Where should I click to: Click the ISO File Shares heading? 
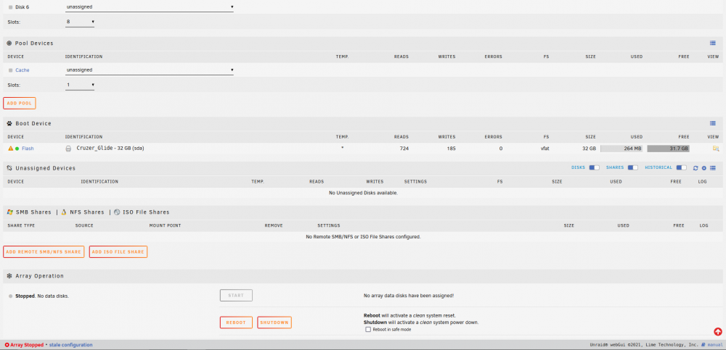(x=146, y=212)
